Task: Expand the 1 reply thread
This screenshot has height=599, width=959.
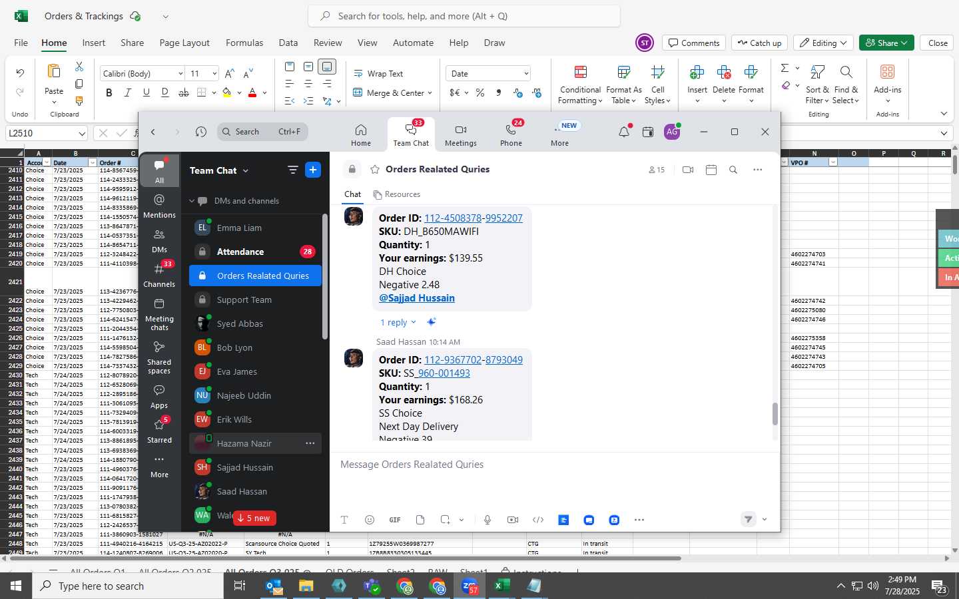Action: [398, 322]
